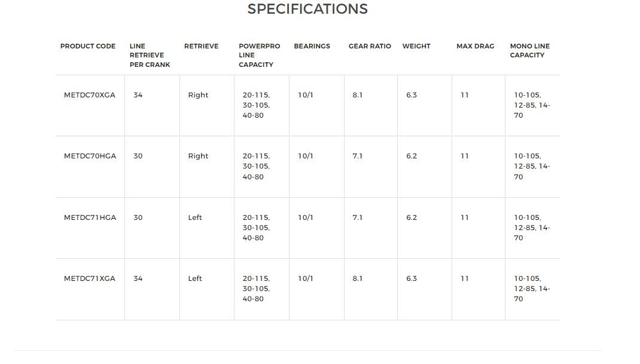Click the Line Retrieve Per Crank header
This screenshot has height=364, width=640.
click(x=150, y=55)
